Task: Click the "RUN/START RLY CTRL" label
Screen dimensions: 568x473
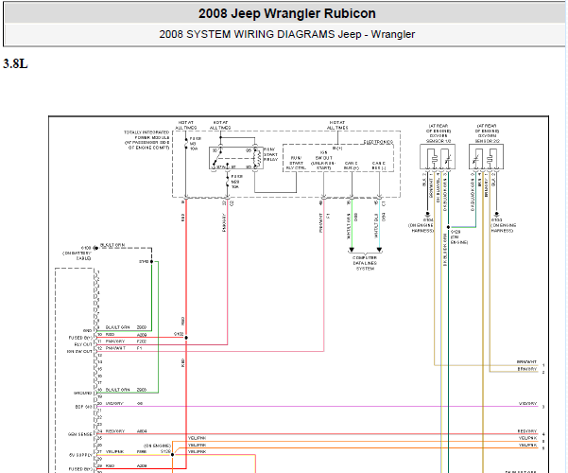Action: point(296,163)
